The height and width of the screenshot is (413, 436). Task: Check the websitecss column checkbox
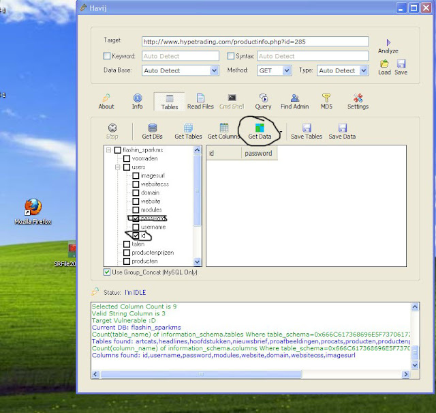[x=136, y=184]
